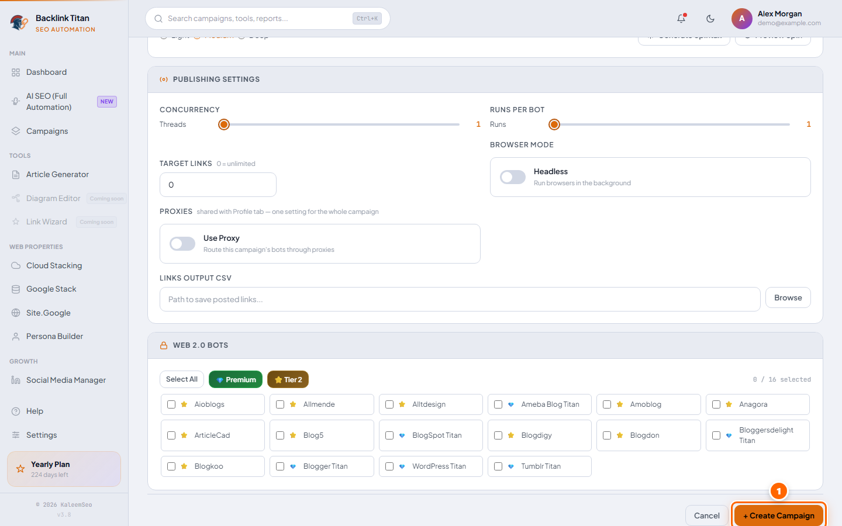Check the Tumblr Titan checkbox
This screenshot has width=842, height=526.
(498, 466)
